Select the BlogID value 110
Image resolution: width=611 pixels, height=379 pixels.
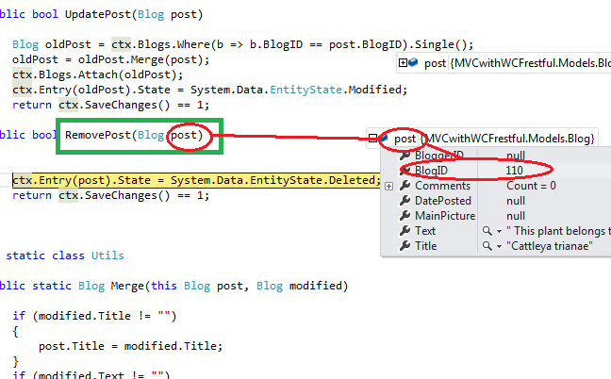(515, 171)
